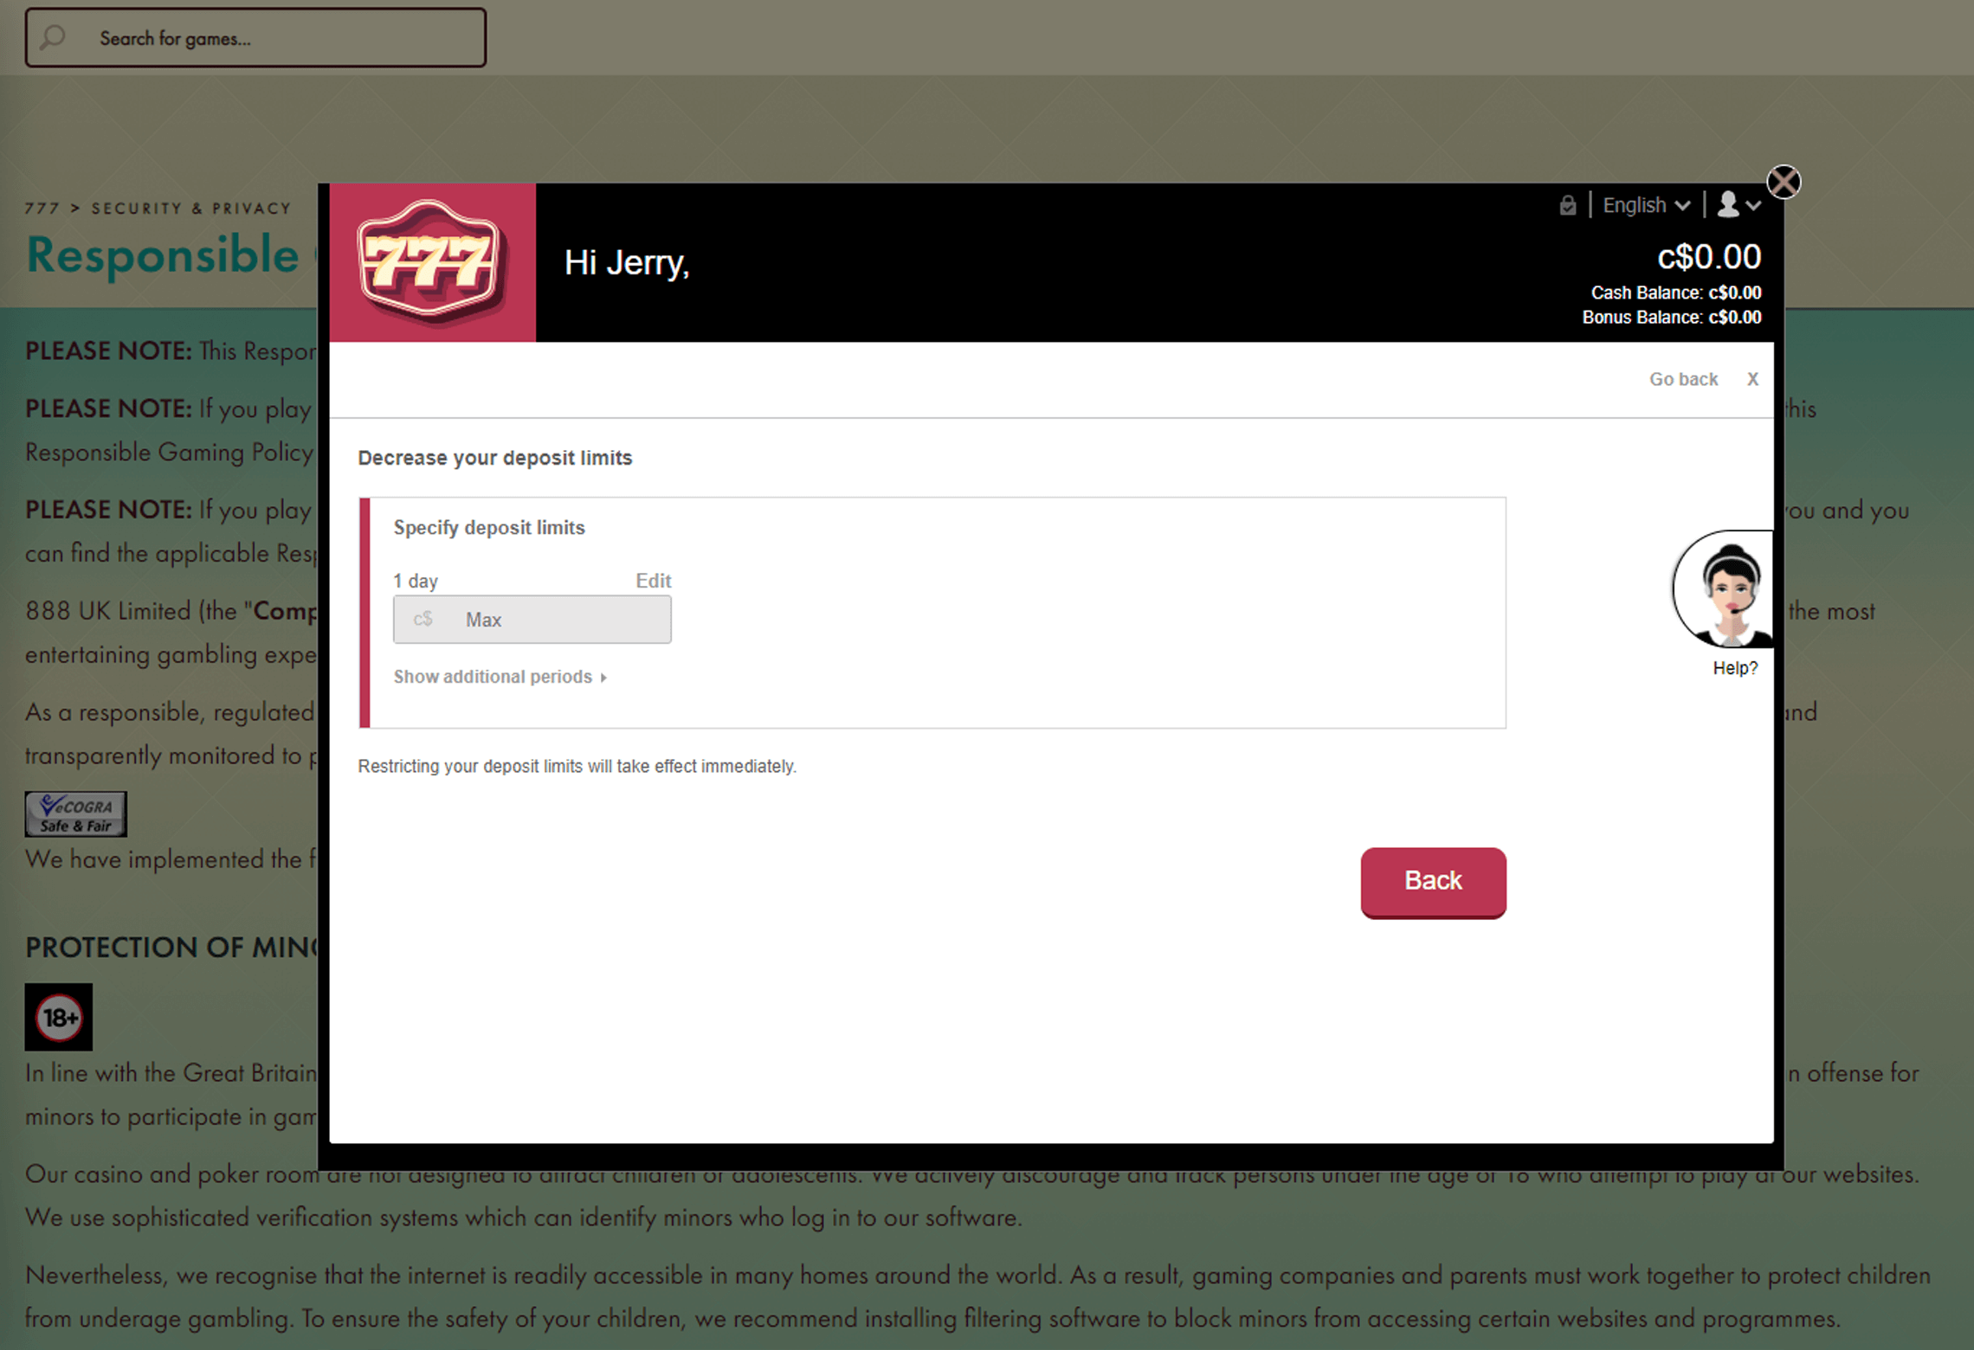1974x1350 pixels.
Task: Click the Go back link
Action: tap(1683, 379)
